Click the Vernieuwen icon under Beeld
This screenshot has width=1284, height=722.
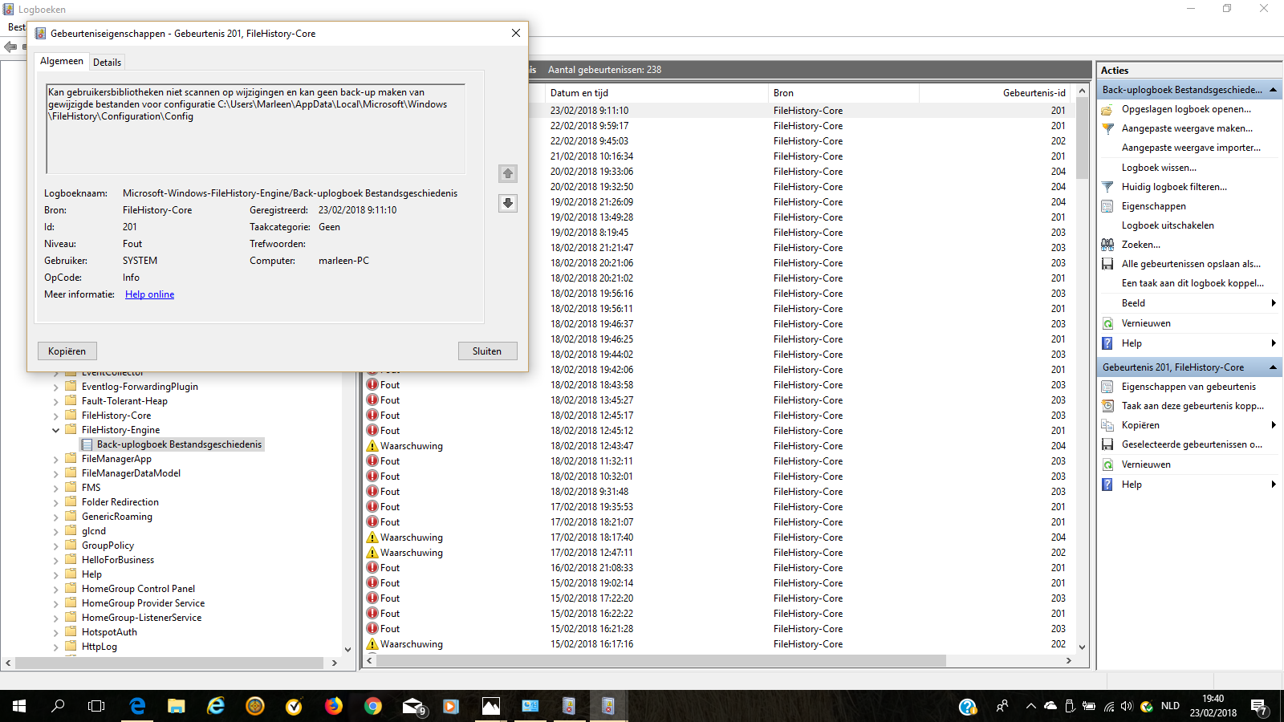click(1107, 323)
